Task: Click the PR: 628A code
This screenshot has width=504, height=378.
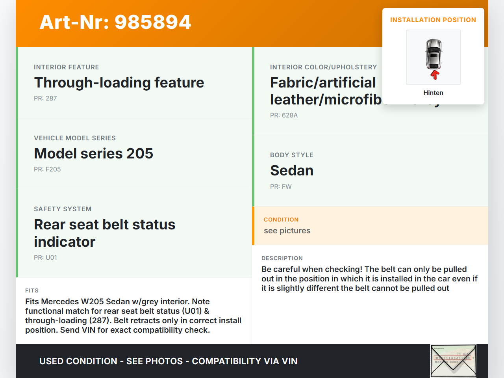Action: tap(283, 115)
